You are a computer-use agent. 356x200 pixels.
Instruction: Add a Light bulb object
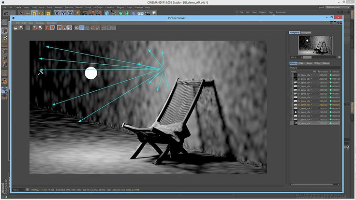(x=154, y=14)
